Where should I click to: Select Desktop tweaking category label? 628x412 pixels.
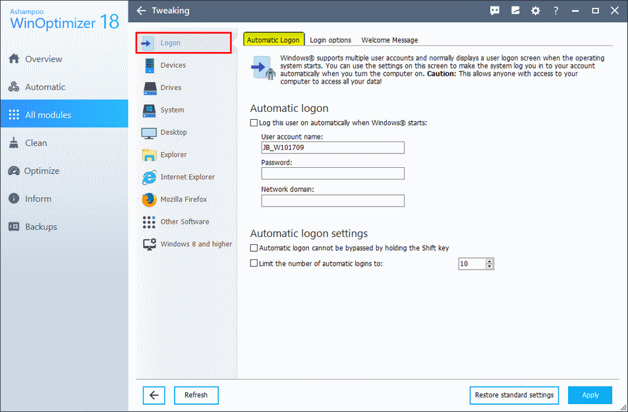click(x=173, y=132)
